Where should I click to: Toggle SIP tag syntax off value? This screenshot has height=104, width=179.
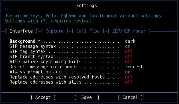[x=129, y=51]
